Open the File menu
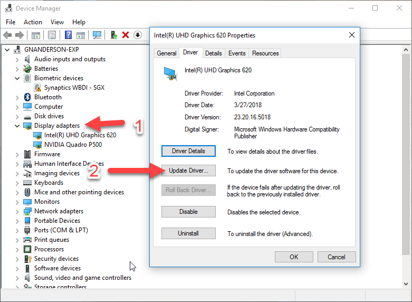 tap(11, 22)
